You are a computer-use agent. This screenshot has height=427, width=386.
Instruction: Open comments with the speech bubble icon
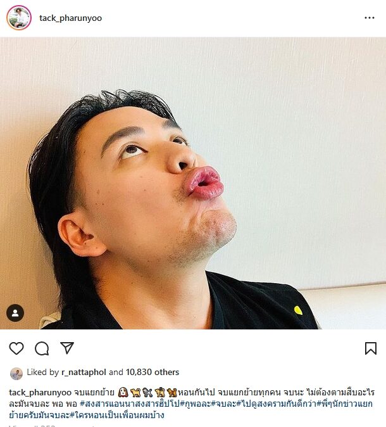[42, 348]
